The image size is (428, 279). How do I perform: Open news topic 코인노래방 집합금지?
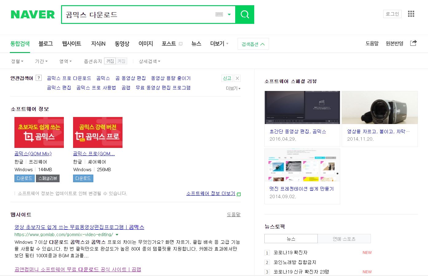295,262
